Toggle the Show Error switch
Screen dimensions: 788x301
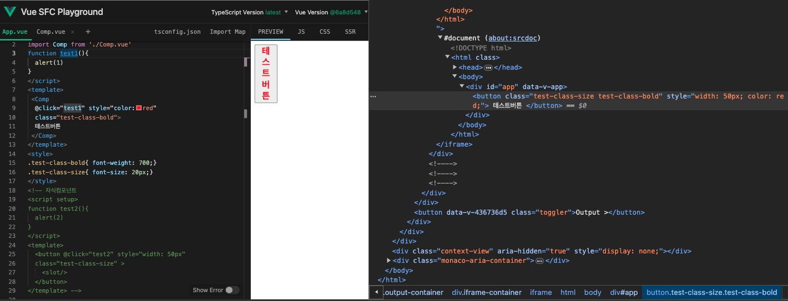(x=232, y=290)
